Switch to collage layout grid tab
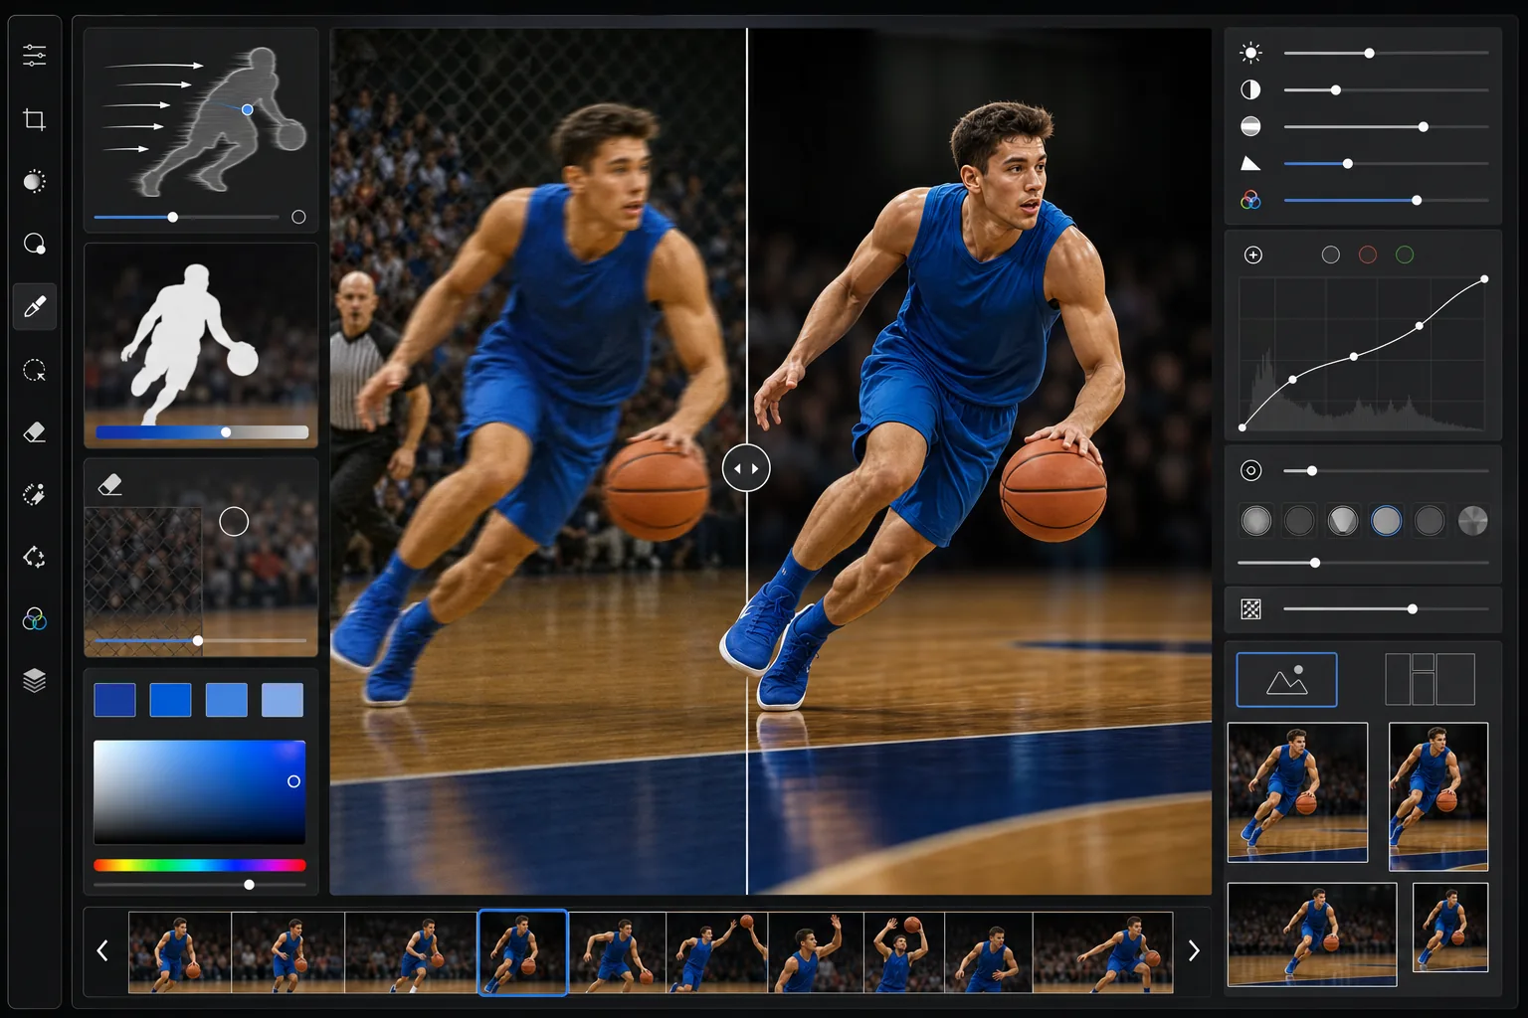 [x=1430, y=680]
